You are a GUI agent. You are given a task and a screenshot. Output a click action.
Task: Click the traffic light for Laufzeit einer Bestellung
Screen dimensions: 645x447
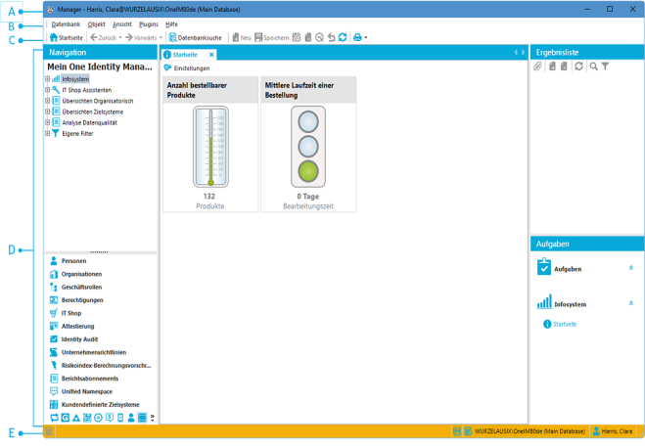308,147
